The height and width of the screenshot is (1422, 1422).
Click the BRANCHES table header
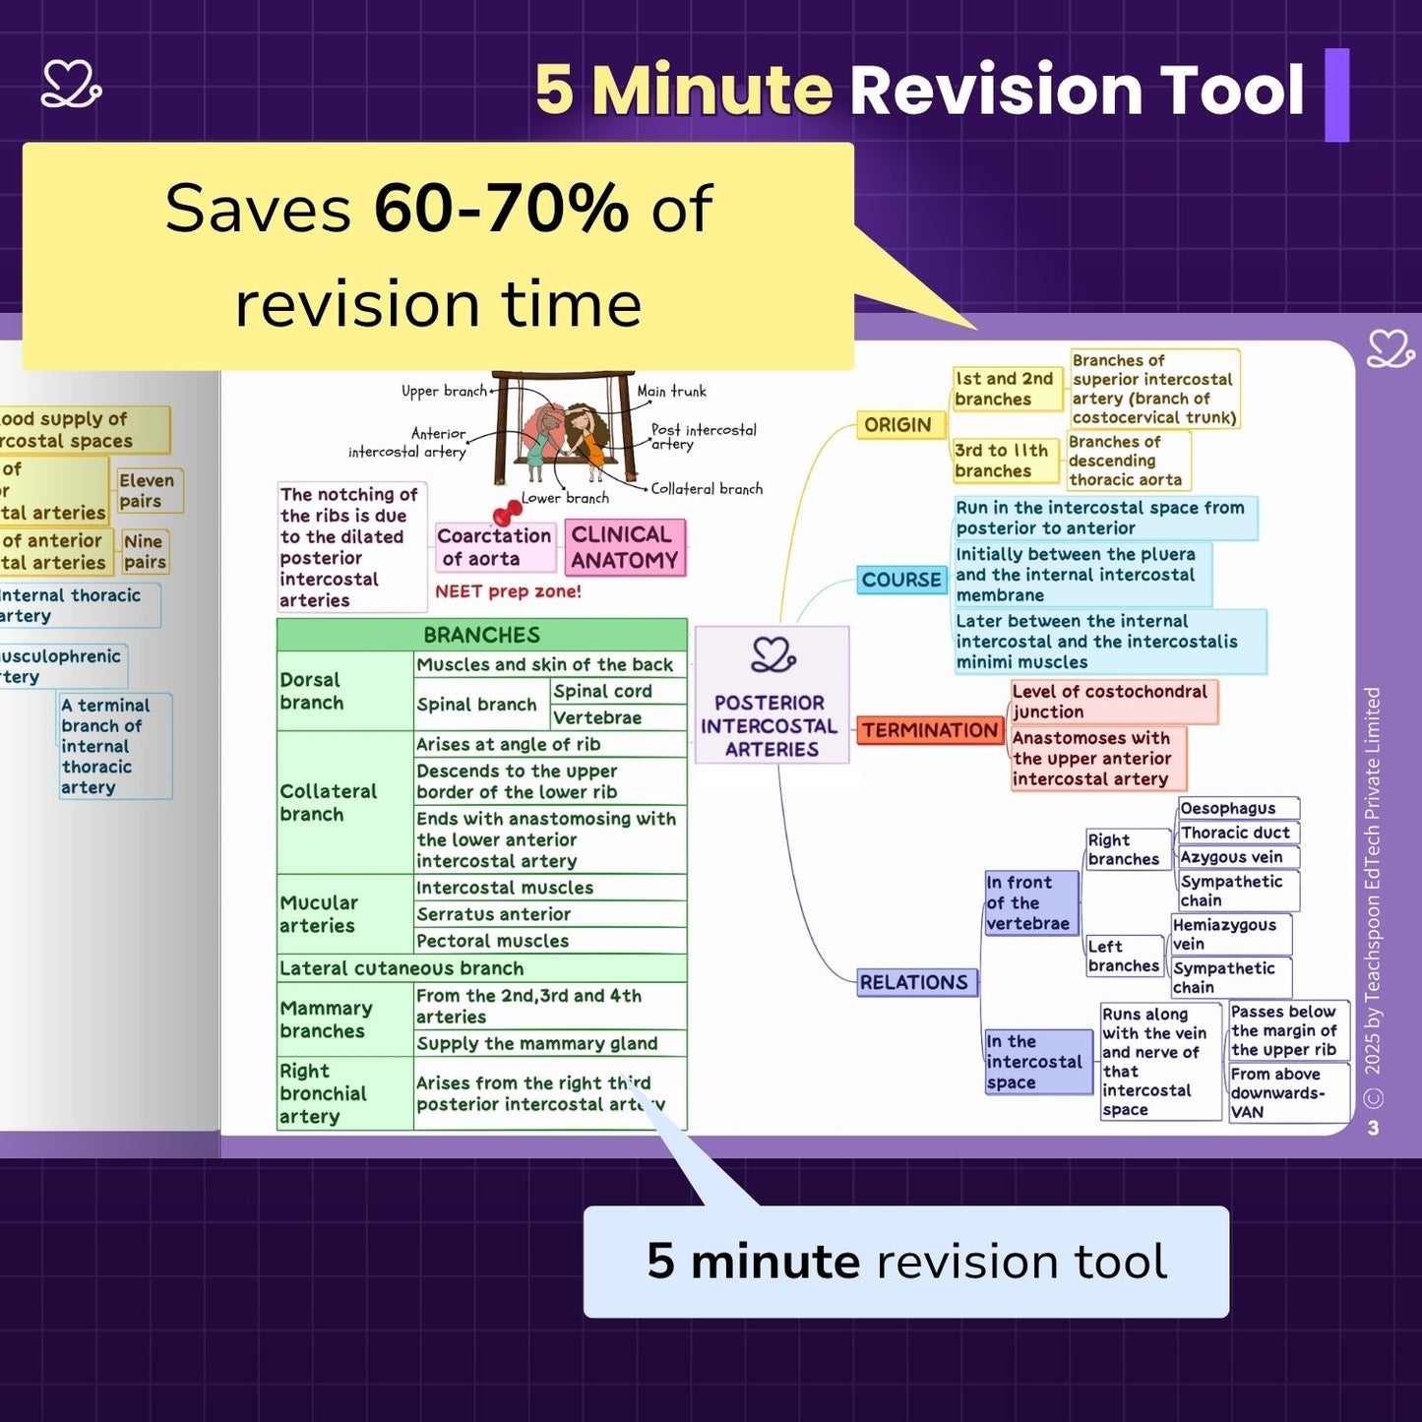(x=481, y=635)
